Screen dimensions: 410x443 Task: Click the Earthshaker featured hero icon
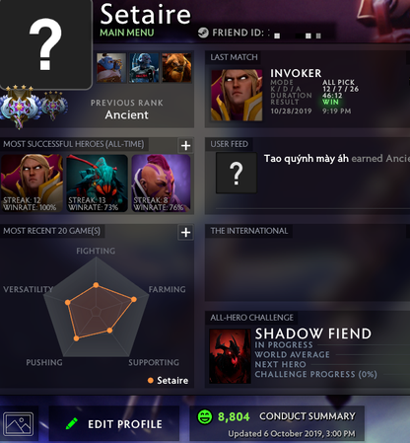coord(176,68)
